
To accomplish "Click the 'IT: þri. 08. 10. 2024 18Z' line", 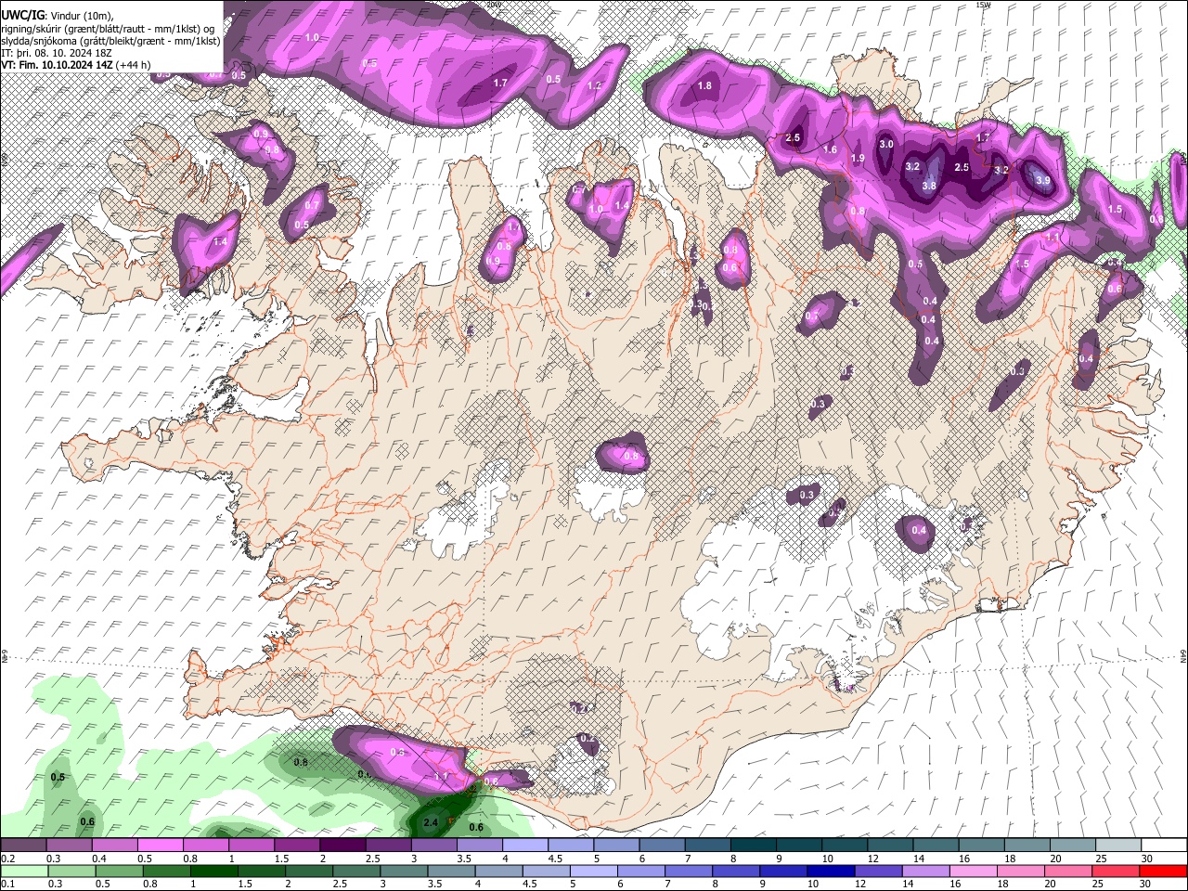I will point(56,53).
